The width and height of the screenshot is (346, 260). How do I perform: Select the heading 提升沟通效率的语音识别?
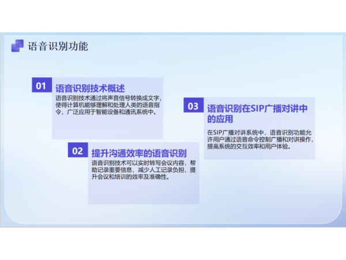pos(138,153)
